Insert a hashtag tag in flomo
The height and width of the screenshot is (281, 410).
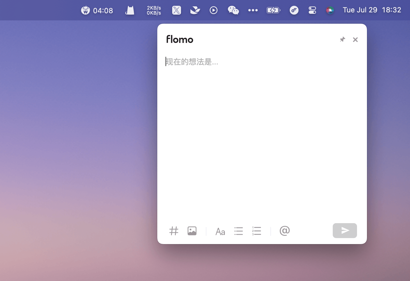[x=174, y=231]
